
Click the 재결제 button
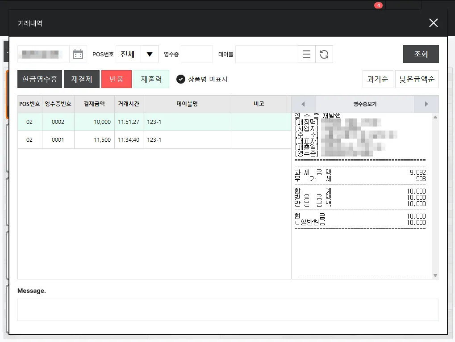click(x=82, y=79)
